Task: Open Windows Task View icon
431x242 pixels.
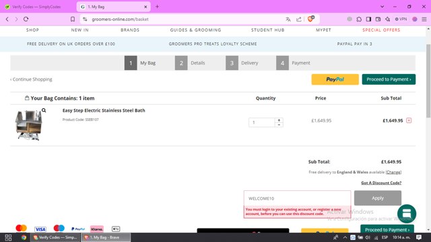Action: tap(8, 237)
